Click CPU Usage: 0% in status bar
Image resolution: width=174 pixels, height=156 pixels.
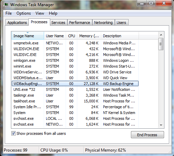(54, 150)
